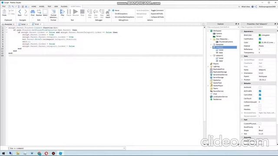
Task: Click the BrickColor Lime green swatch
Action: (x=260, y=35)
